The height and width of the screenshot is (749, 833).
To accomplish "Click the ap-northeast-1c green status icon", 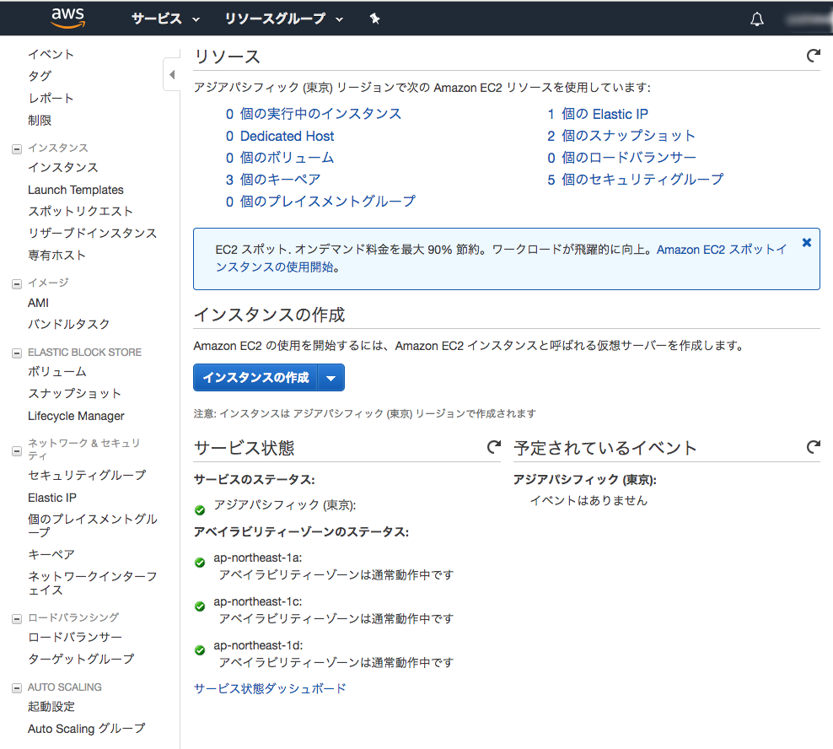I will coord(200,606).
